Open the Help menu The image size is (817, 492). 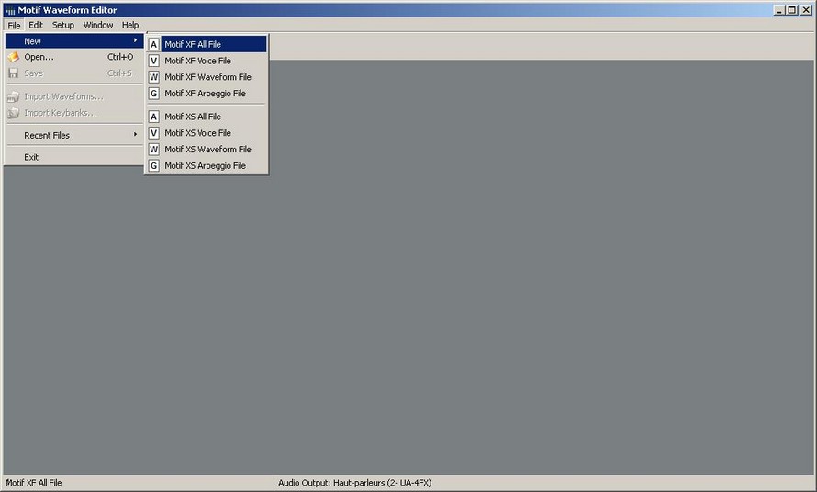(x=130, y=25)
